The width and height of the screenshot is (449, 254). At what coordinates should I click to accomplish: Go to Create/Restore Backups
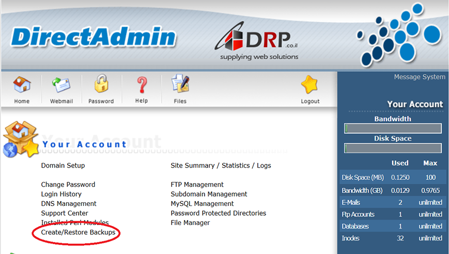[x=78, y=233]
